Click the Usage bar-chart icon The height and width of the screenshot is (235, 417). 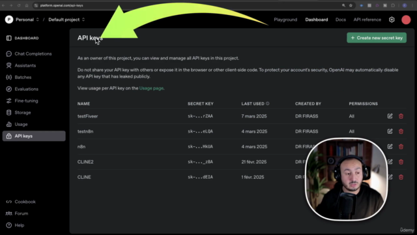[x=8, y=124]
